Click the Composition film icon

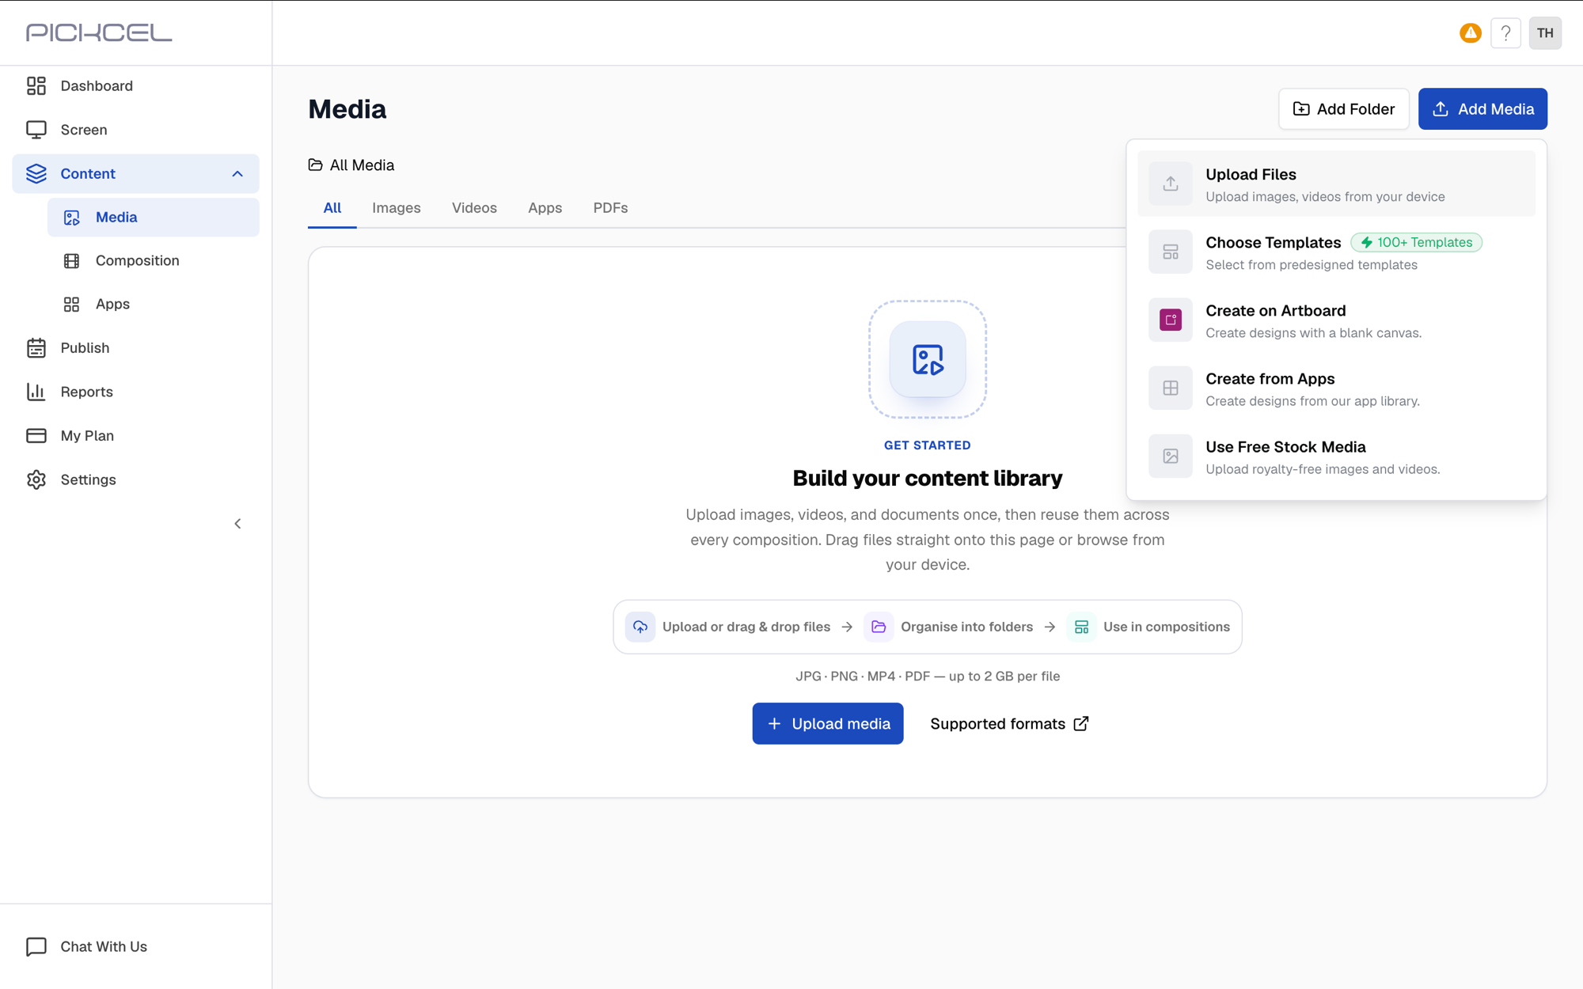(72, 261)
